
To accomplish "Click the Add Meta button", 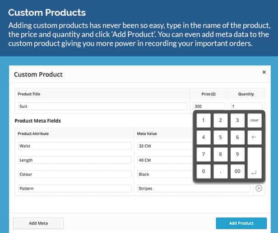I will coord(38,223).
